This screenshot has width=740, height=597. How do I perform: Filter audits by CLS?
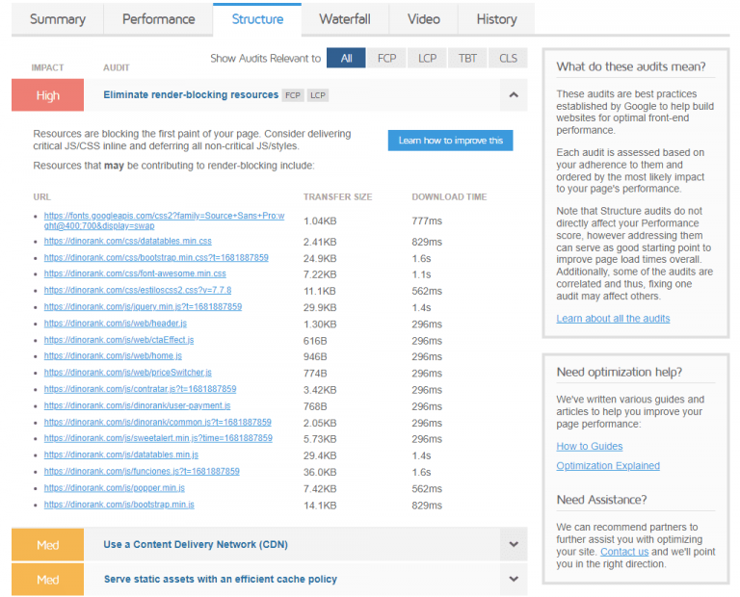click(509, 58)
